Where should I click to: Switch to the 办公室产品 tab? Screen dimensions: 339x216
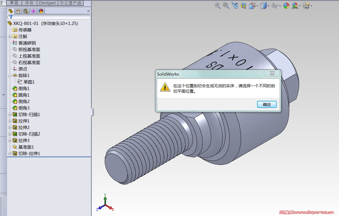tap(71, 3)
